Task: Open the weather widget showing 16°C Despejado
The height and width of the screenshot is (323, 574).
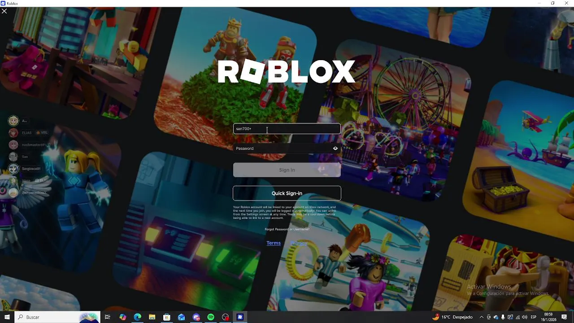Action: (452, 317)
